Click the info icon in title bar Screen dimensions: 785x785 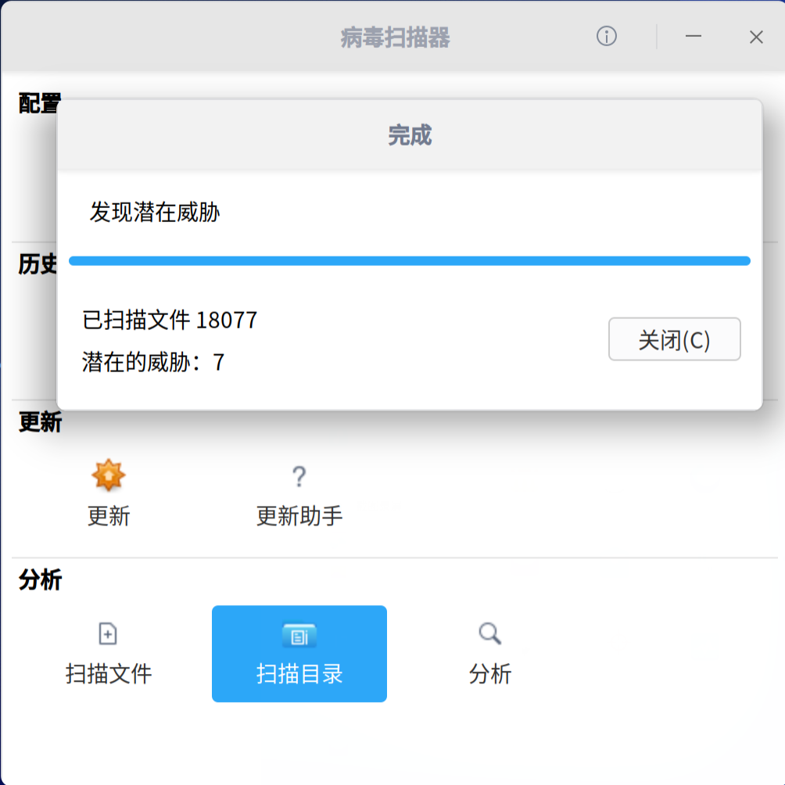(606, 36)
